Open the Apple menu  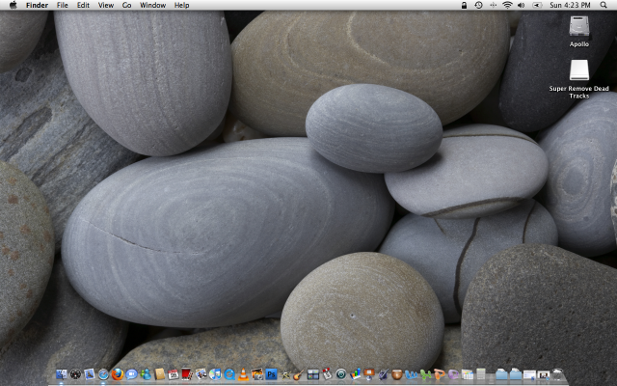click(13, 6)
